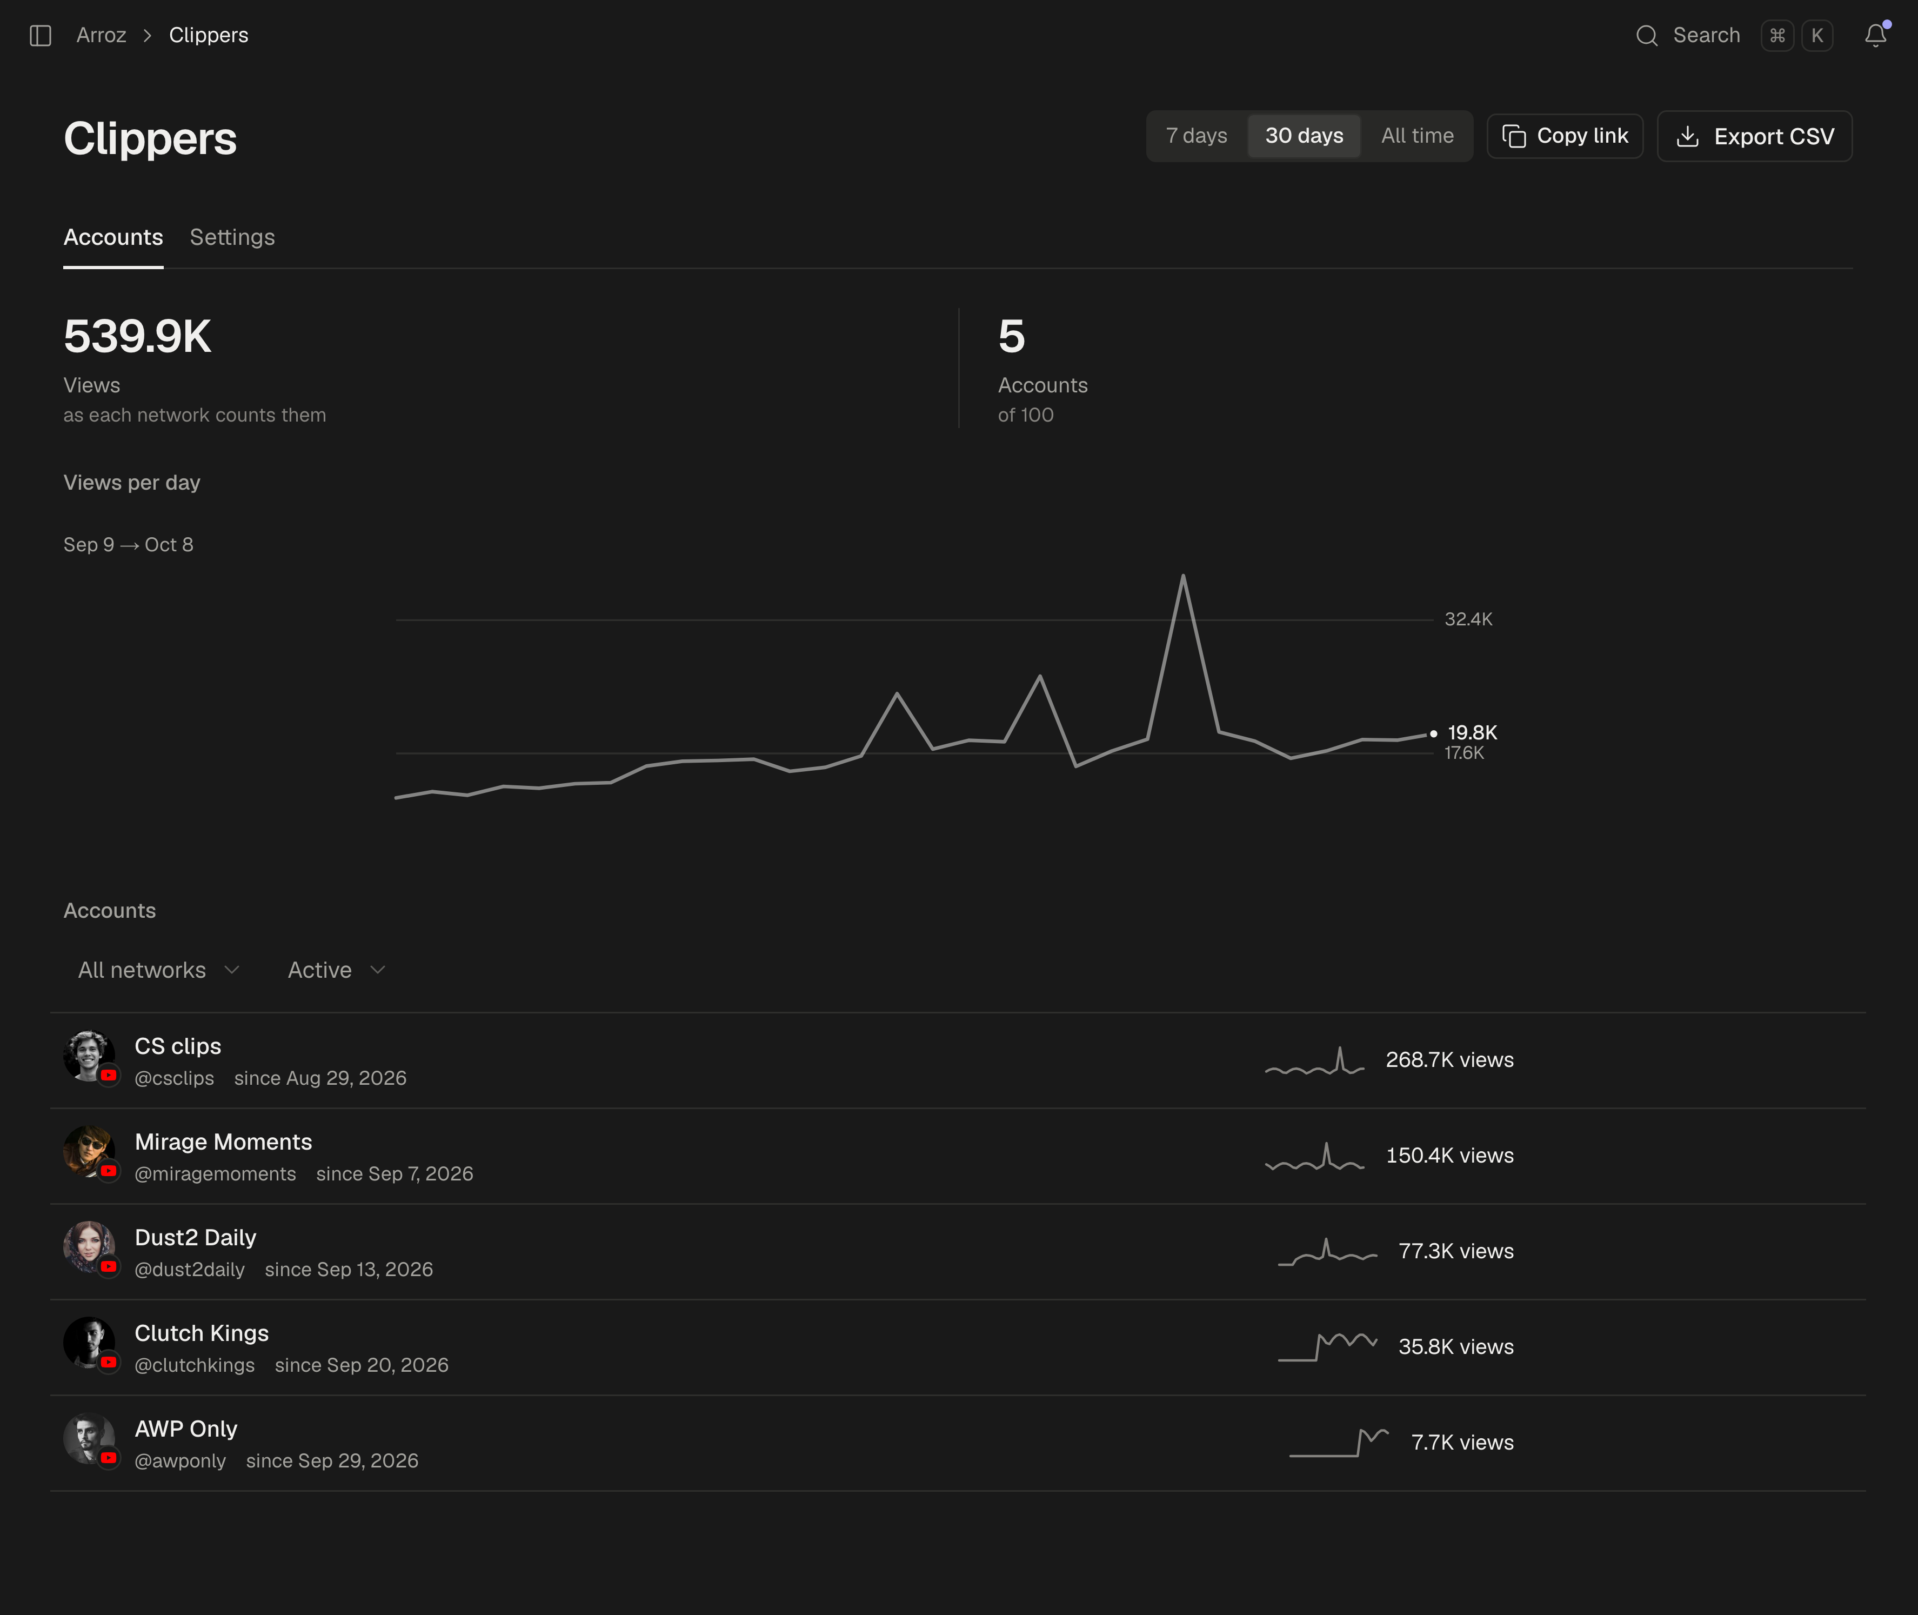
Task: Click the Search field in header
Action: pos(1733,36)
